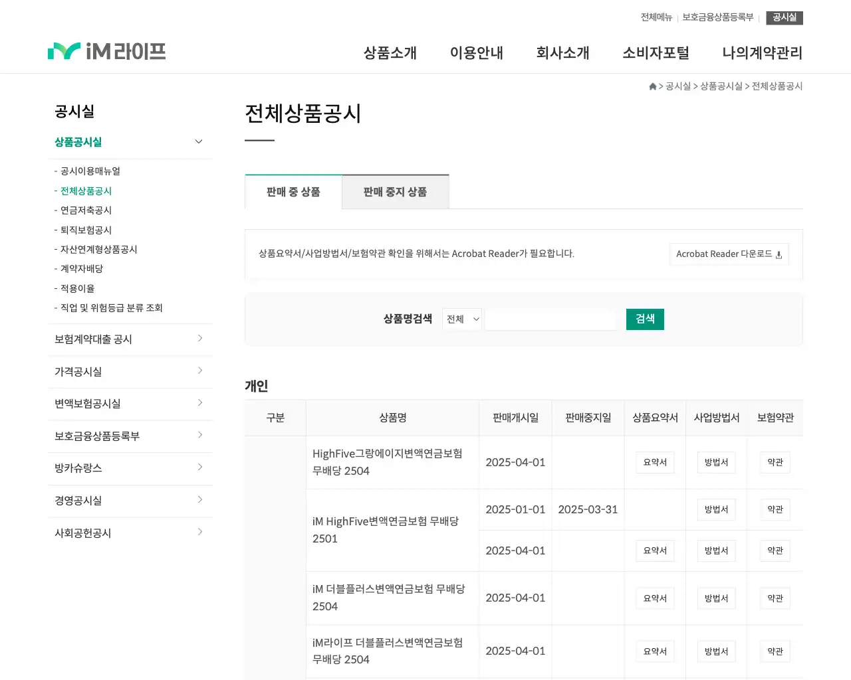Open 보호금융상품등록부 top link
851x680 pixels.
718,17
